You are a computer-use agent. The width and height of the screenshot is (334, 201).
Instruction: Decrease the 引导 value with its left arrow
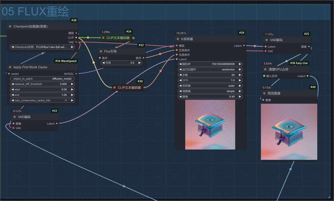pos(103,63)
